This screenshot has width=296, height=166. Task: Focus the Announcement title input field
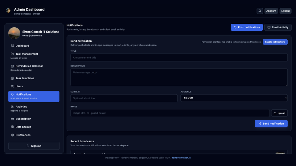(x=179, y=57)
